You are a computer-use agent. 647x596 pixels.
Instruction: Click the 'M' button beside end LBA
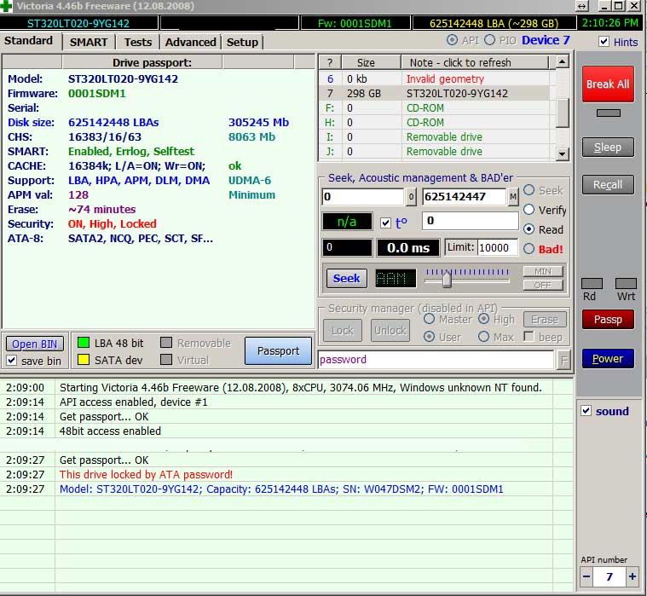pos(512,197)
